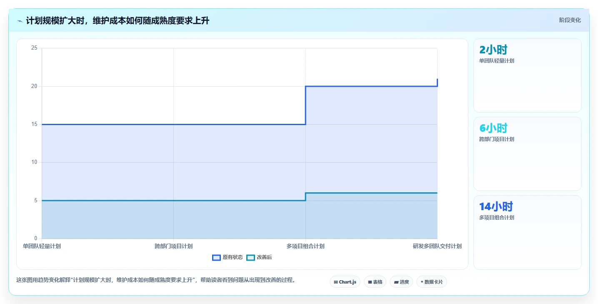Click the 14小时 value text
Image resolution: width=598 pixels, height=304 pixels.
[x=496, y=206]
